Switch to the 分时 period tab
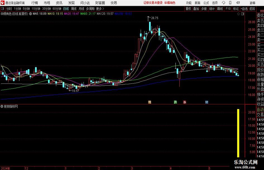The height and width of the screenshot is (170, 264). coord(9,9)
